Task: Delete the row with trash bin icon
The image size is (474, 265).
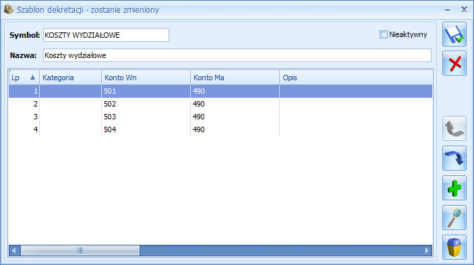Action: coord(454,247)
